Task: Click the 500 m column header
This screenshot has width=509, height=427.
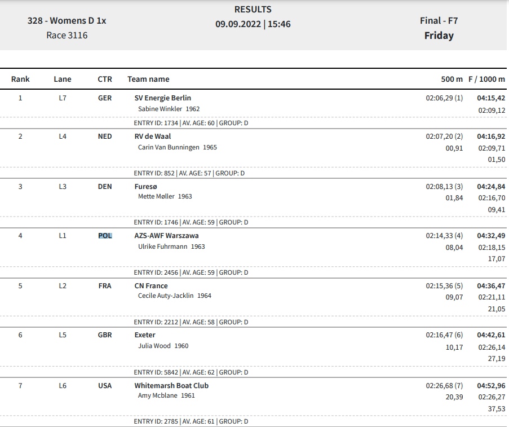Action: 452,79
